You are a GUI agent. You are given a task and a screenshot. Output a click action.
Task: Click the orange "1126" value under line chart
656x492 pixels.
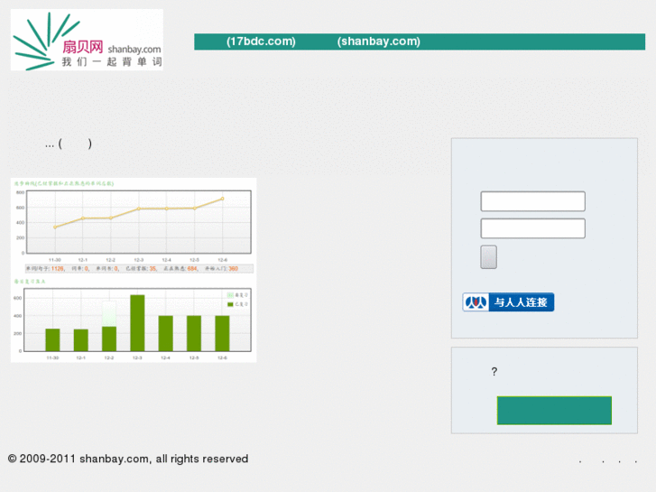click(58, 268)
